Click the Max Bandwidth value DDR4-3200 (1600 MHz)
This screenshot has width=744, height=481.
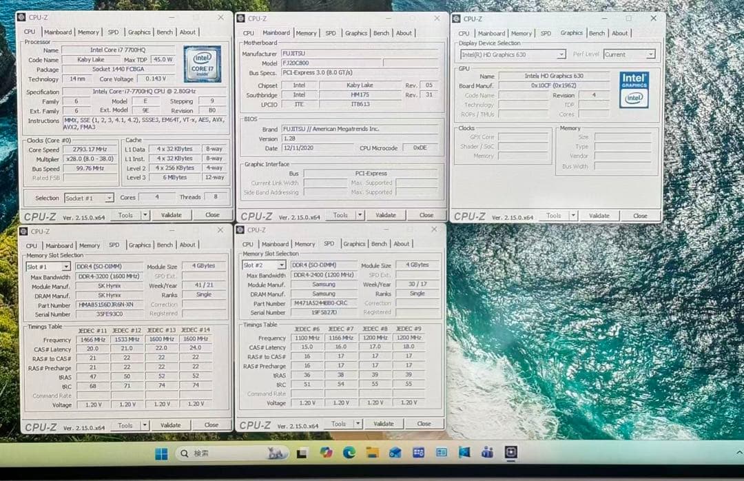coord(109,276)
